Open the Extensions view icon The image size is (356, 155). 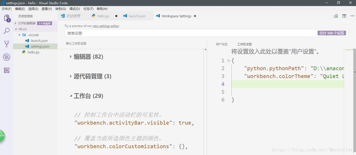7,70
